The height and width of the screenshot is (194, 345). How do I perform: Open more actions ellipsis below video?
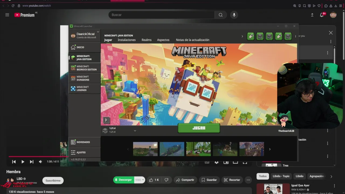coord(248,180)
